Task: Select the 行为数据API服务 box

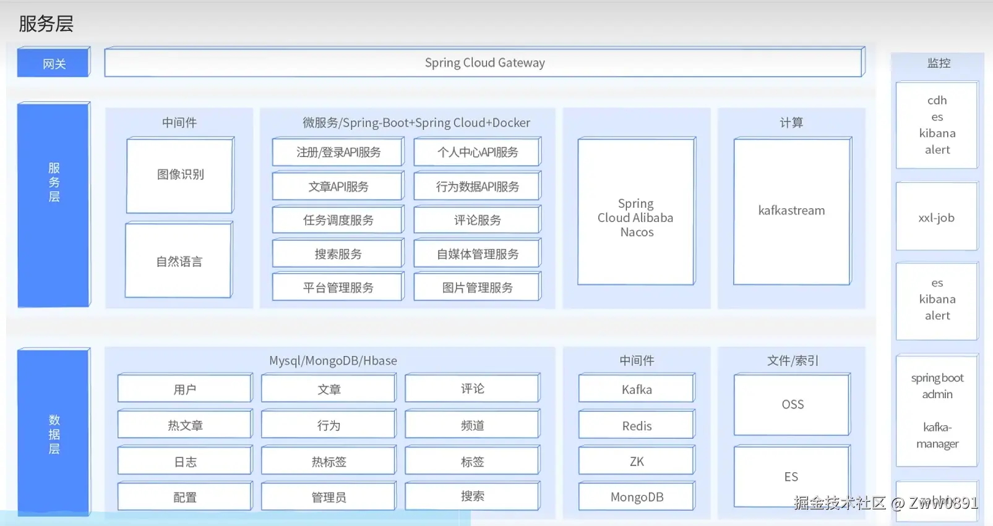Action: coord(477,186)
